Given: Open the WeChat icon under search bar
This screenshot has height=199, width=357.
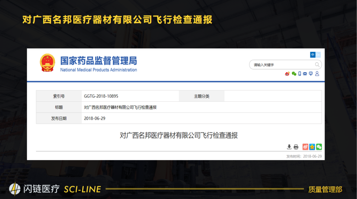Looking at the screenshot, I should pos(294,74).
